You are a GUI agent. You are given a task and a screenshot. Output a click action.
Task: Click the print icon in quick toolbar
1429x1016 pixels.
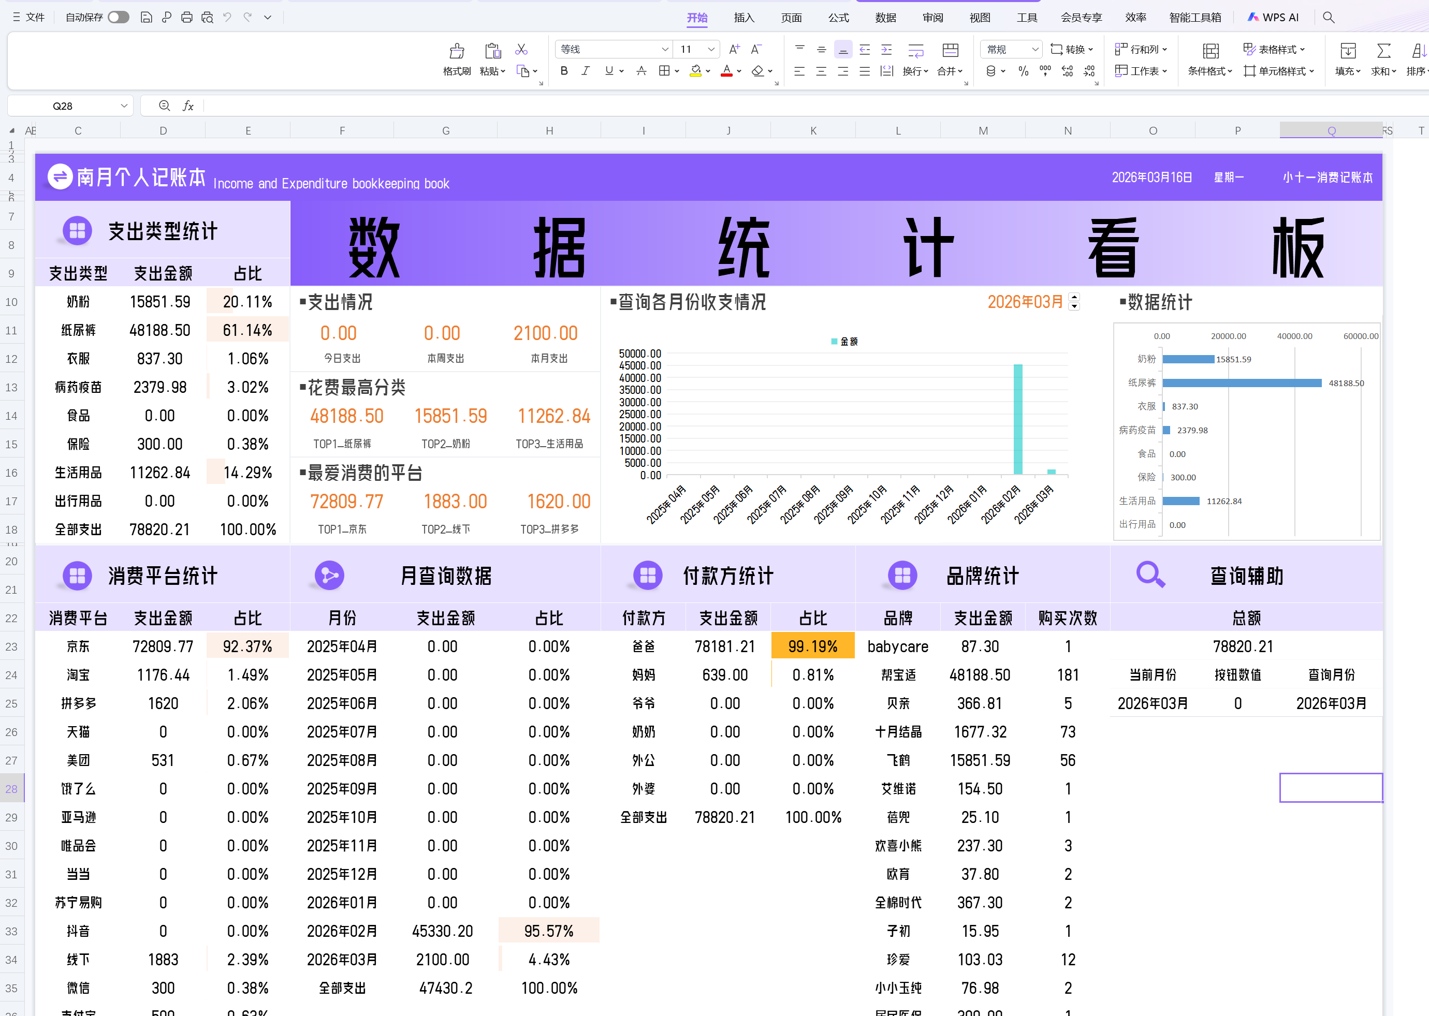tap(186, 18)
